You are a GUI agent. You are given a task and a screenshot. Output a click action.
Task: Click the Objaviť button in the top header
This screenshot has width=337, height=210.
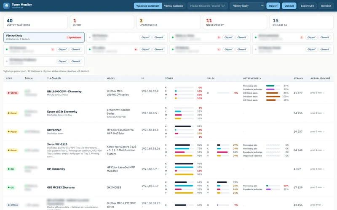click(273, 6)
